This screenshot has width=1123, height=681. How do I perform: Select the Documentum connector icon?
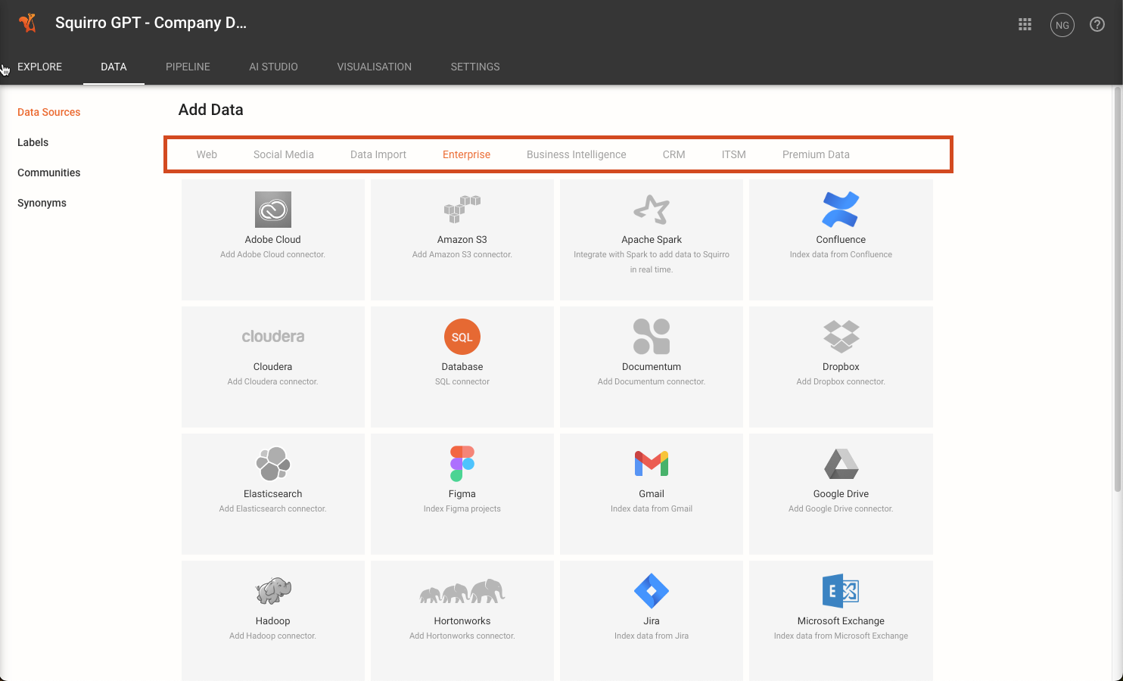652,337
